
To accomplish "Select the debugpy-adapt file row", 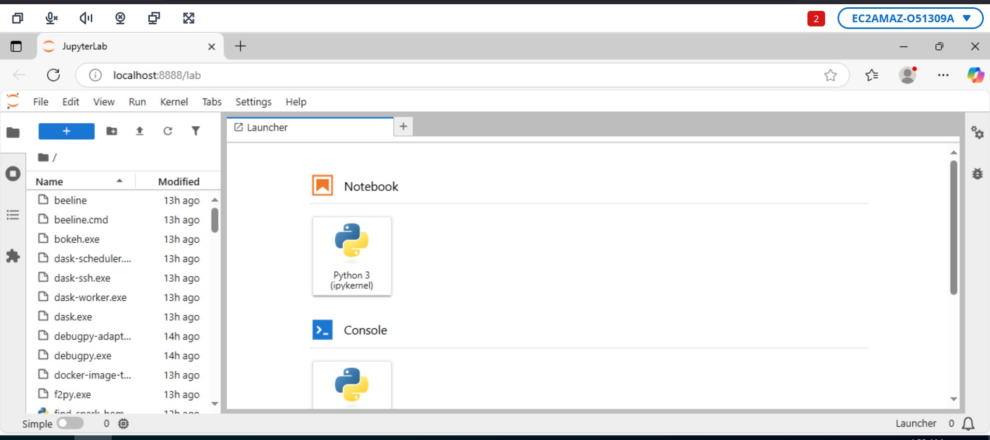I will 118,336.
